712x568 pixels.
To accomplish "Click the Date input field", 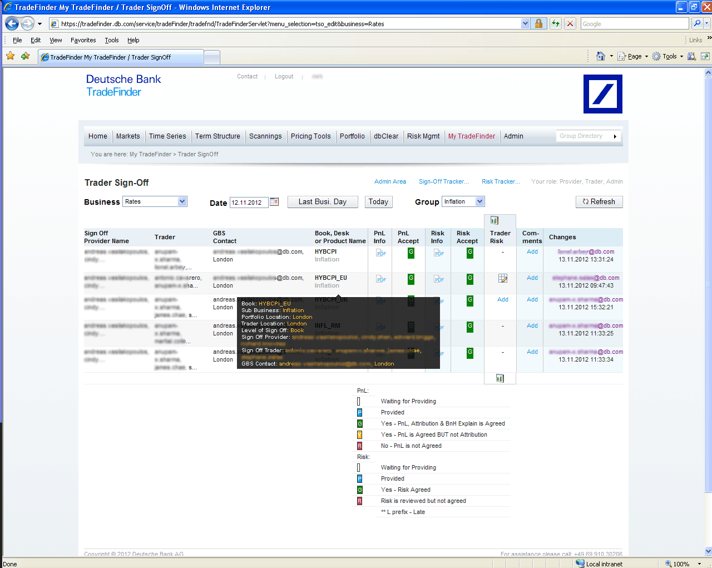I will click(249, 202).
